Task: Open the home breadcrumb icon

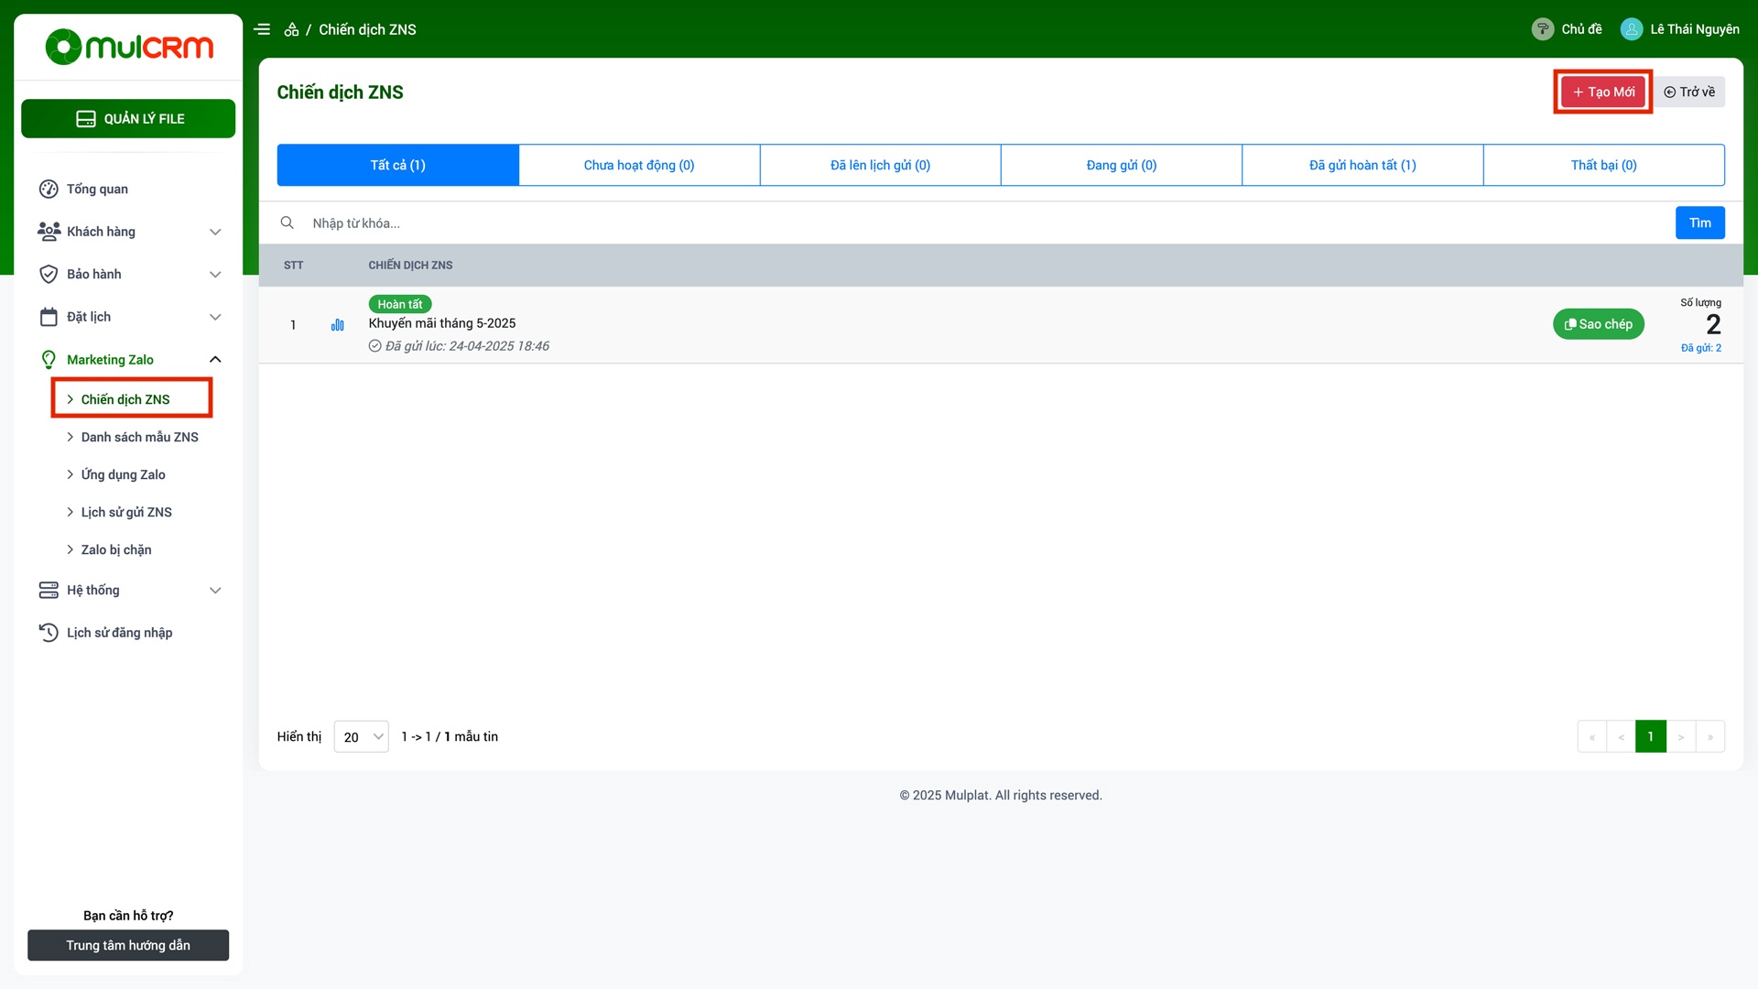Action: (291, 29)
